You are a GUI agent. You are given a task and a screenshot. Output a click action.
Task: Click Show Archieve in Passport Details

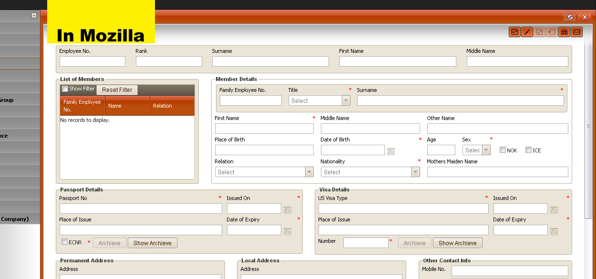point(153,243)
